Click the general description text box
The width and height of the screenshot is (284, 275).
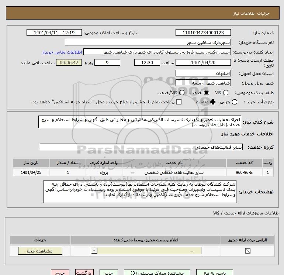(x=140, y=122)
